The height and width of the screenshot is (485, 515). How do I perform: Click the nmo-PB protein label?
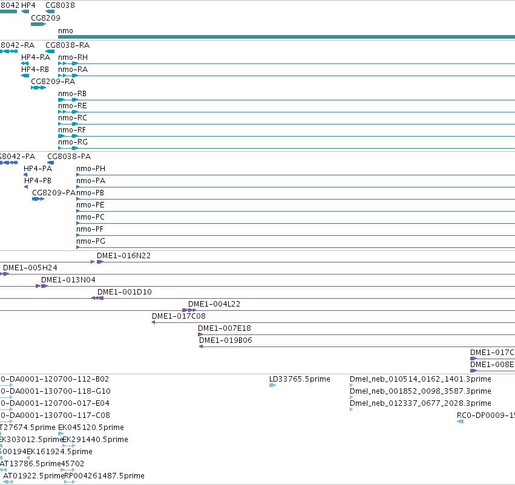coord(90,193)
